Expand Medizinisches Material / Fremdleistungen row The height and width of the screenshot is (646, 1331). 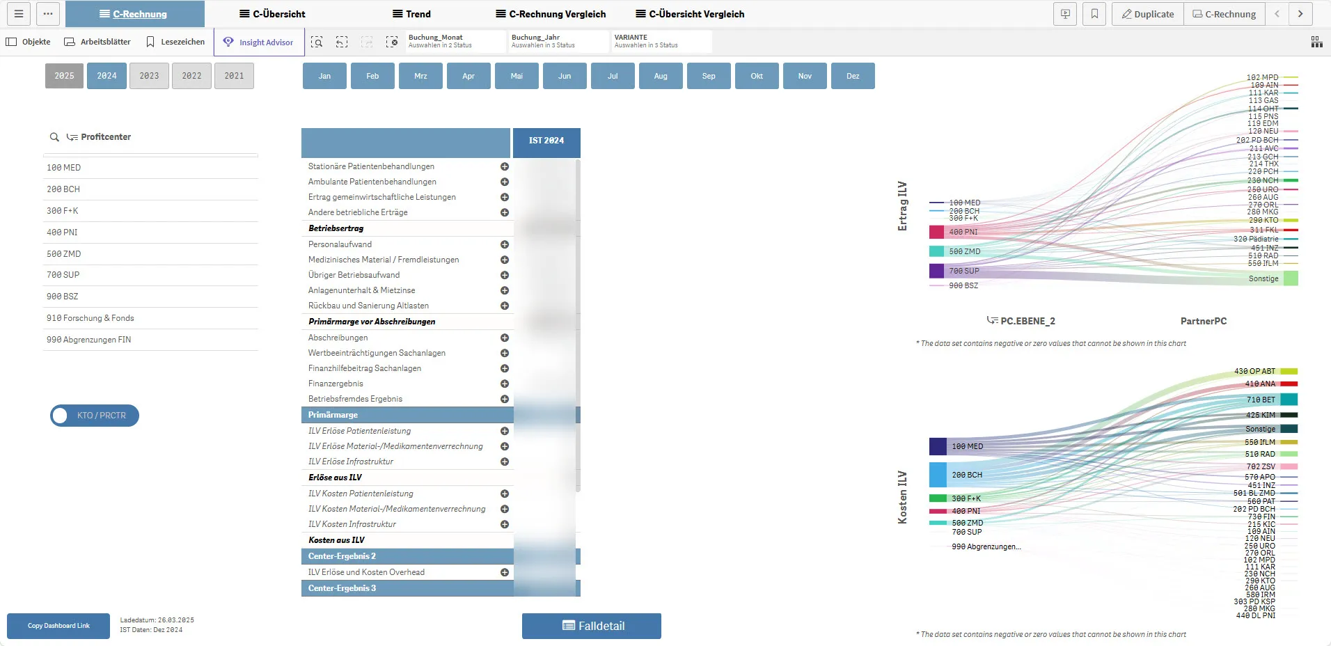point(505,260)
